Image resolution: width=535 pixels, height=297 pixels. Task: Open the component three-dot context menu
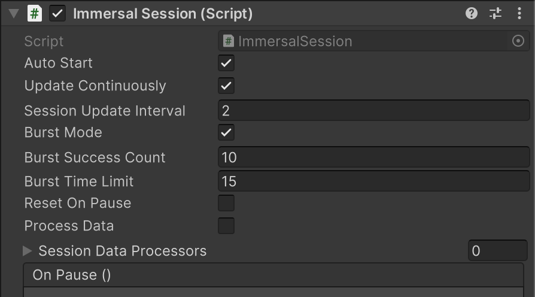[519, 14]
